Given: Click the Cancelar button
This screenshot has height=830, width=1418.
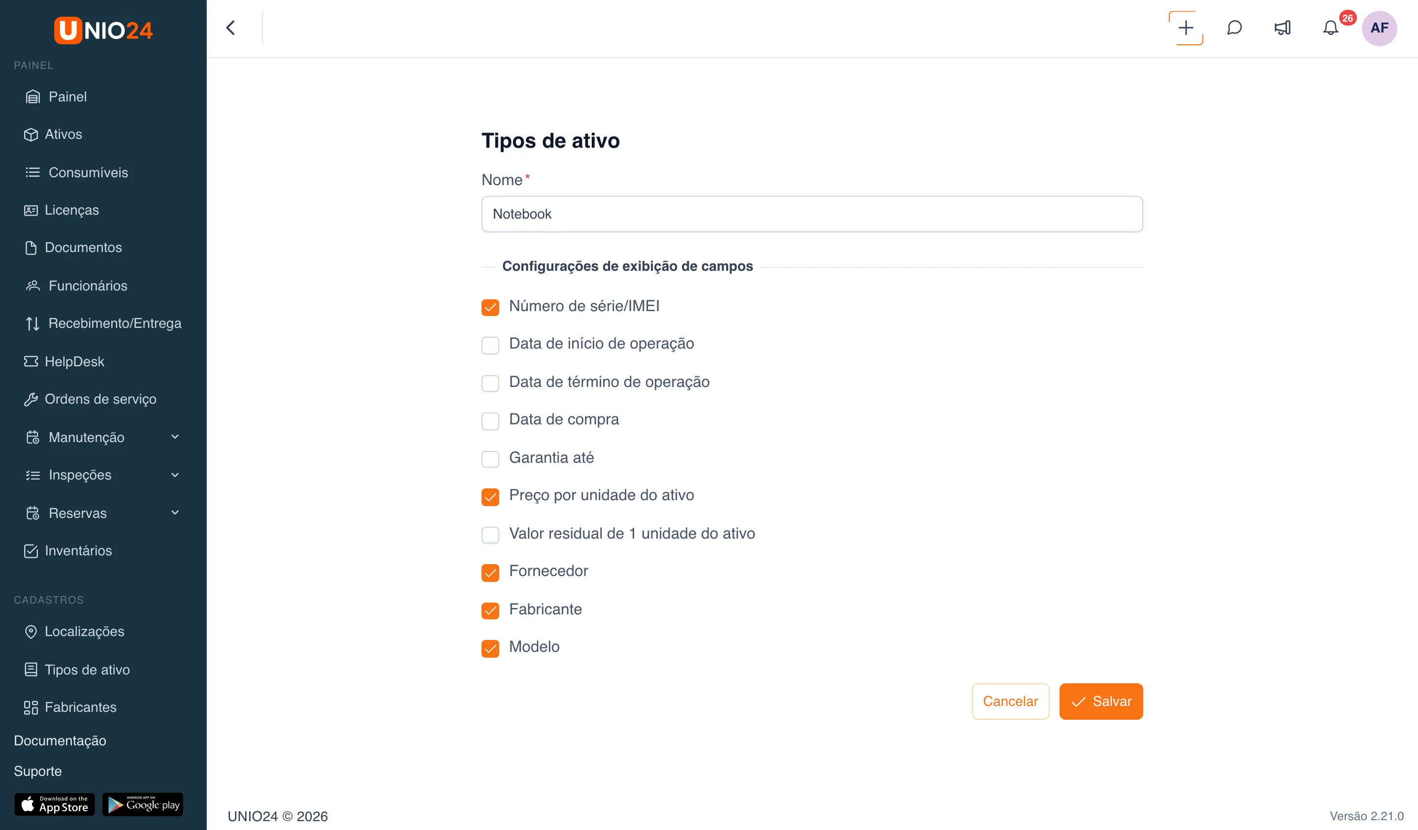Looking at the screenshot, I should pos(1010,701).
